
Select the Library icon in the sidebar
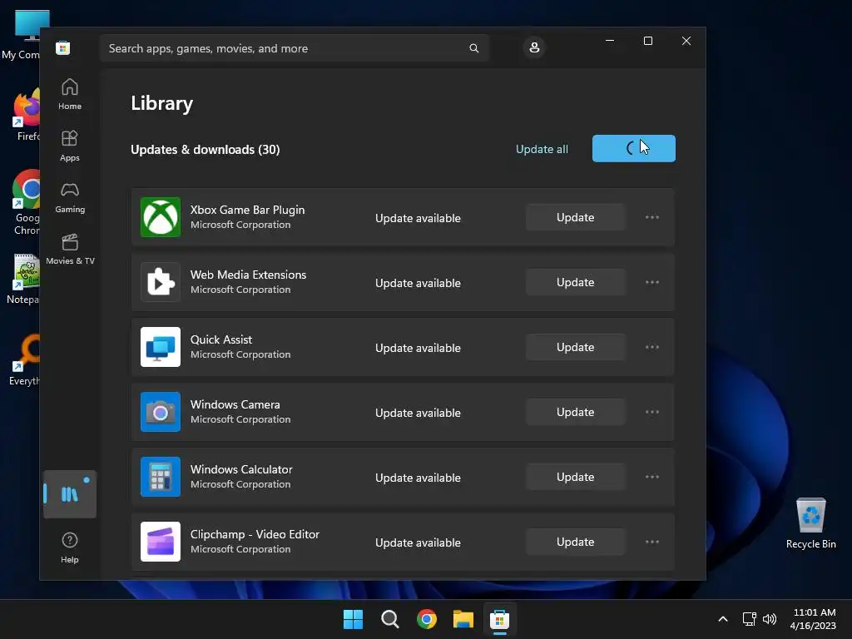(x=70, y=494)
